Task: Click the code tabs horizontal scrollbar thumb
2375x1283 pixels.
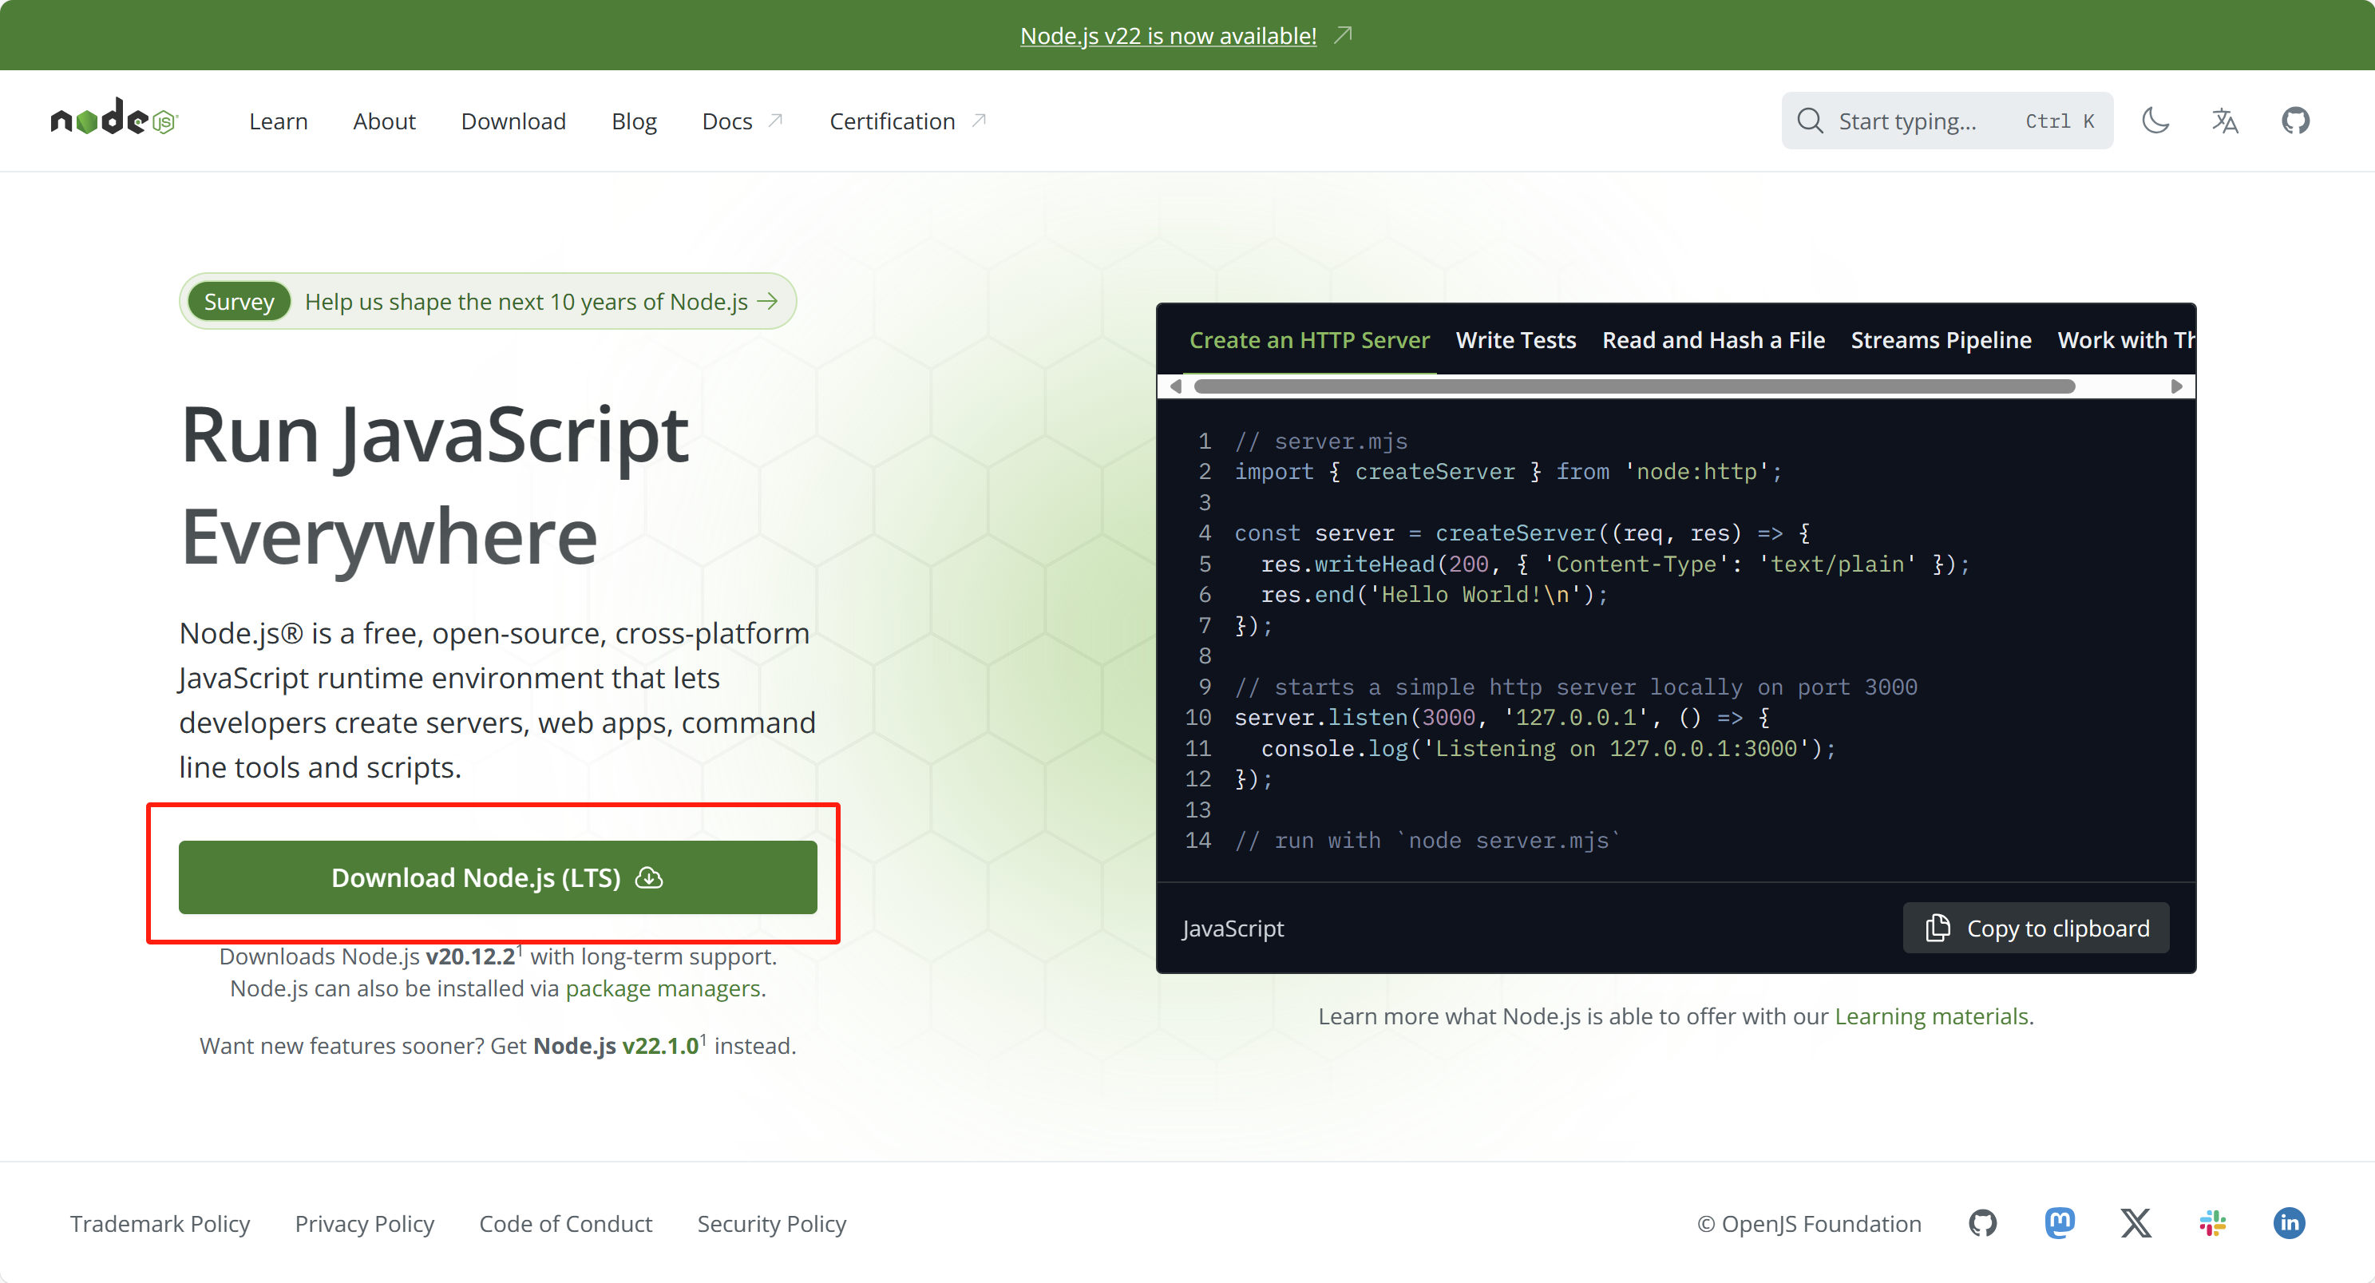Action: point(1635,386)
